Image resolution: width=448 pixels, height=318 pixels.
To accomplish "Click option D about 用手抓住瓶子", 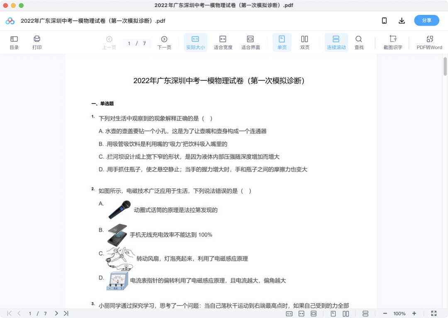I will pyautogui.click(x=203, y=169).
